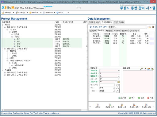
Task: Click the copy-paste icon above layer description
Action: pyautogui.click(x=152, y=69)
